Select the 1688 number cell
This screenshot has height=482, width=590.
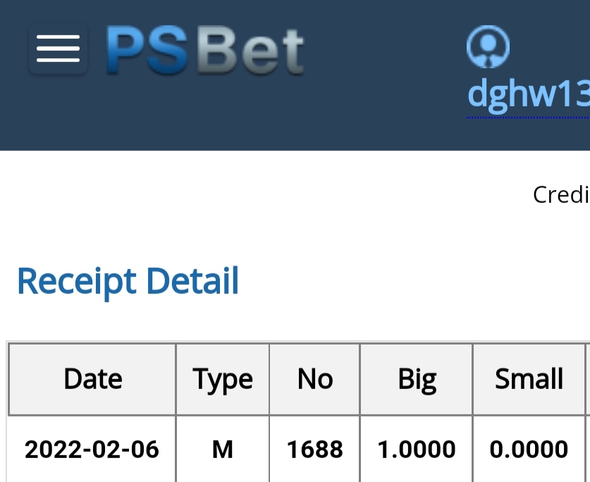(314, 449)
